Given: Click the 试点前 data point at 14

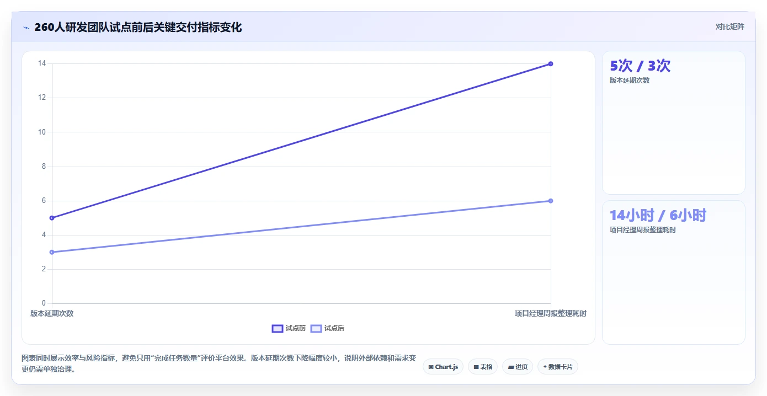Looking at the screenshot, I should pos(551,64).
